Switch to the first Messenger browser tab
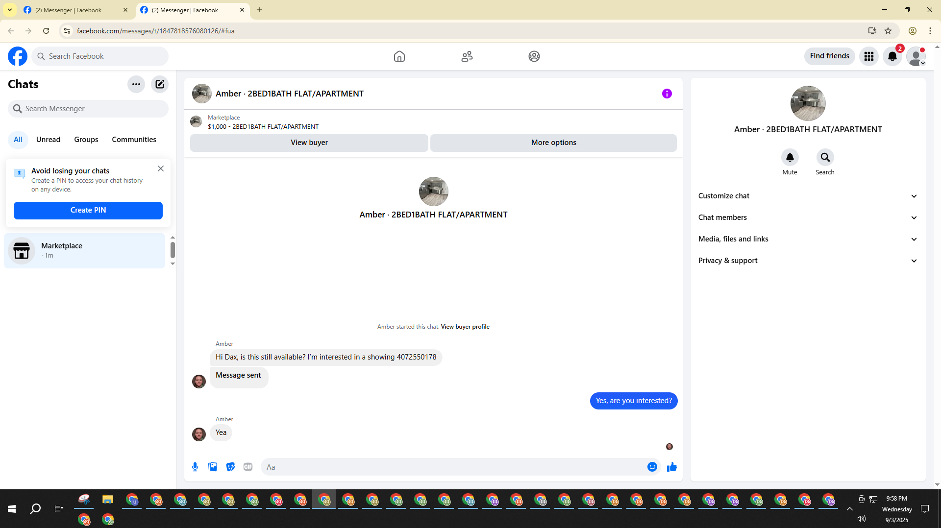Viewport: 941px width, 528px height. [x=75, y=10]
